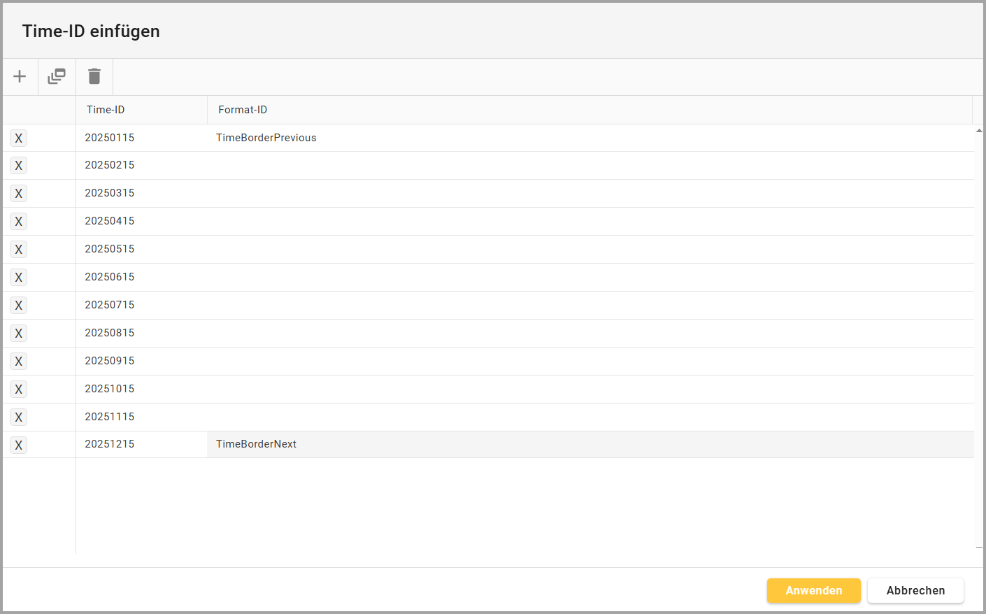Remove row 20250915 with its X button
The width and height of the screenshot is (986, 614).
19,362
